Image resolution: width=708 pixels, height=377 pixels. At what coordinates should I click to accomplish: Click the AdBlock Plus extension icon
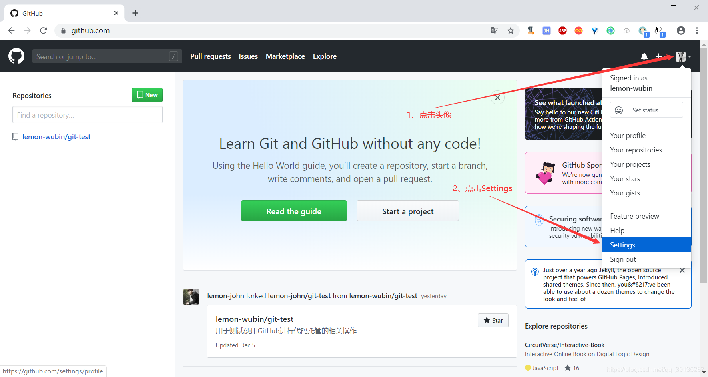[562, 30]
